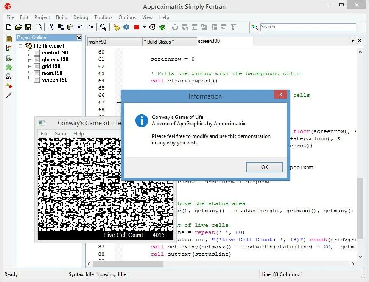Click the horizontal scrollbar thumb

[128, 264]
